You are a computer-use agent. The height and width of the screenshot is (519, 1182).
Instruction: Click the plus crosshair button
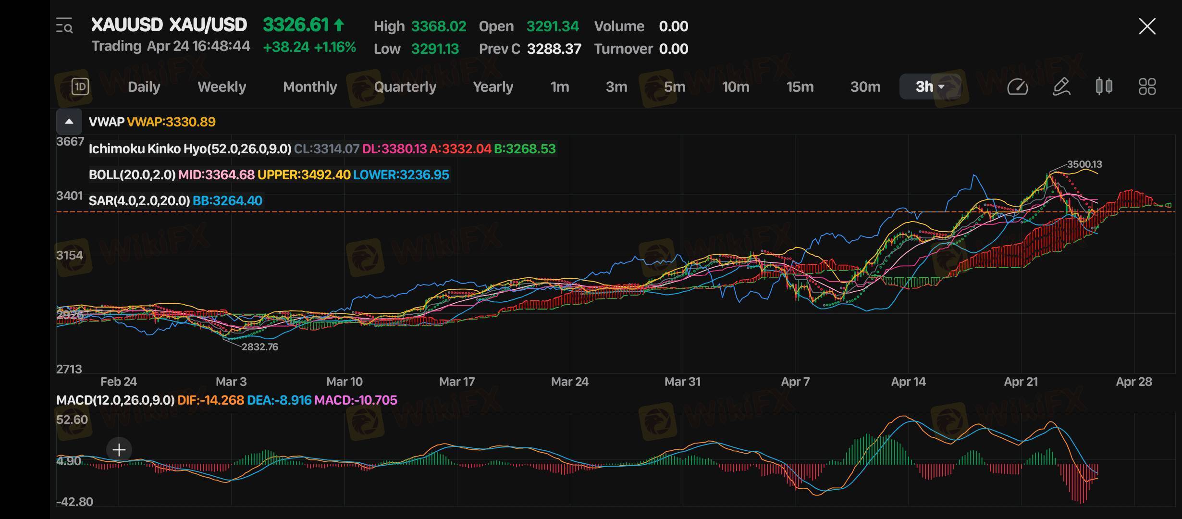click(119, 450)
